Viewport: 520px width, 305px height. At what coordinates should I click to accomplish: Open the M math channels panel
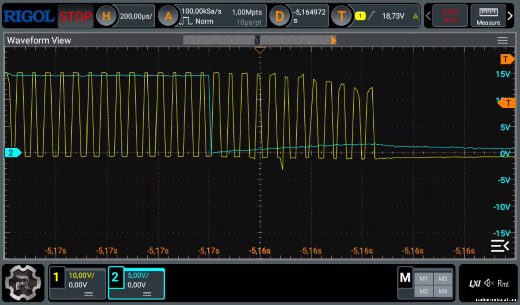point(405,278)
